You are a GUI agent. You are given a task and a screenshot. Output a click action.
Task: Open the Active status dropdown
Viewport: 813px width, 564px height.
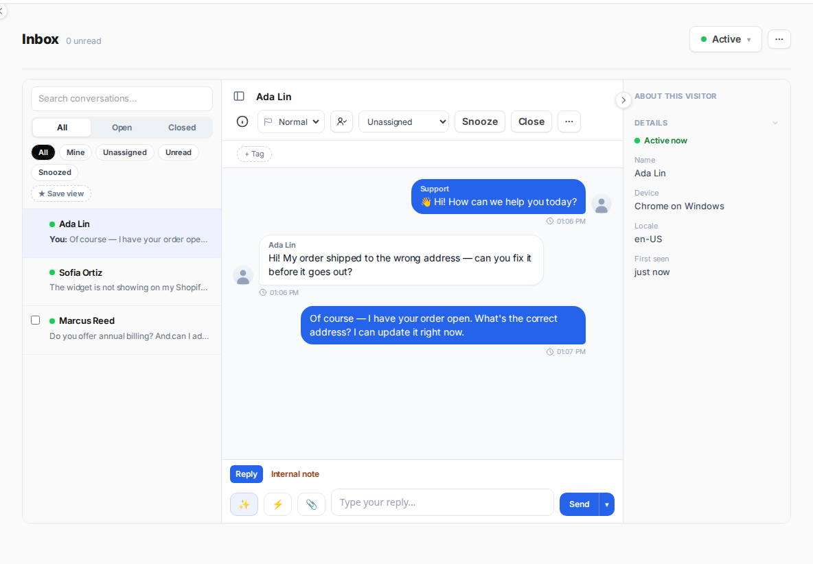pyautogui.click(x=725, y=39)
